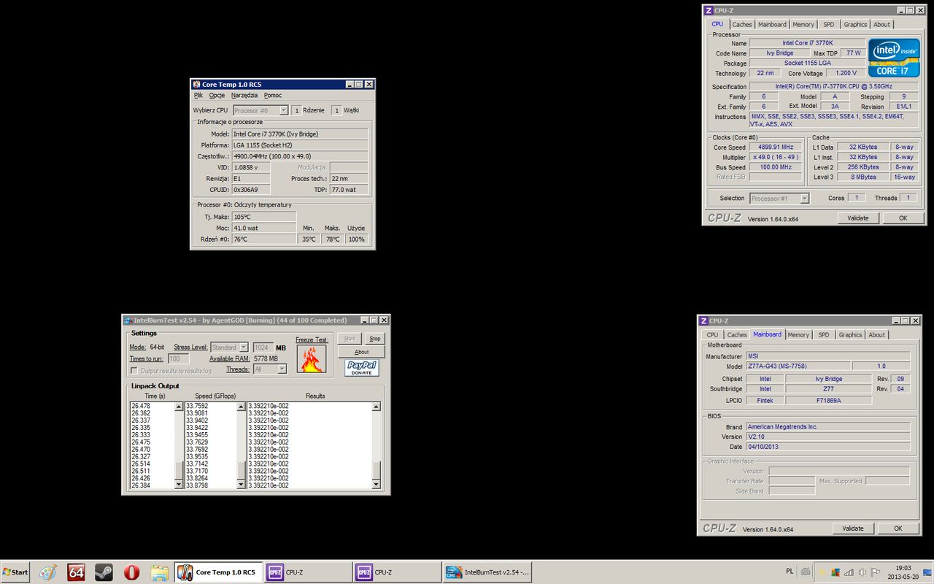Switch to Core Temp 1.0 RC5 taskbar button
The image size is (934, 584).
218,572
